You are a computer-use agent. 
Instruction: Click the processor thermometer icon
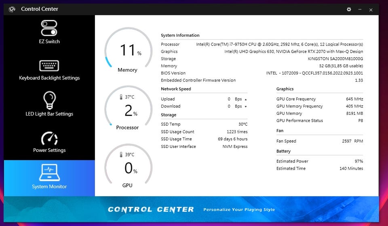coord(121,97)
